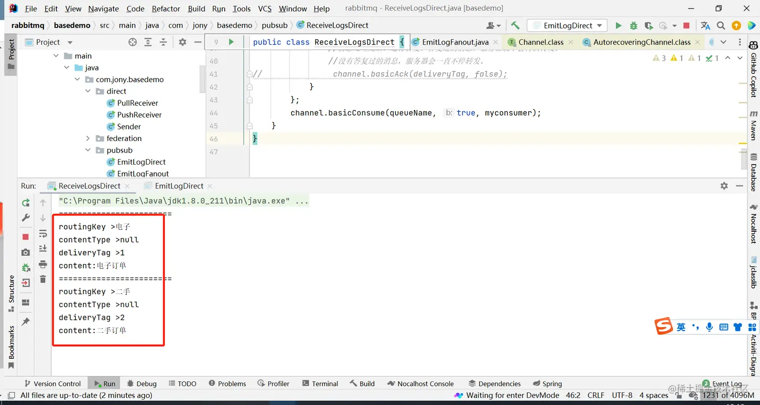The height and width of the screenshot is (405, 760).
Task: Open the Terminal tool window
Action: (x=320, y=384)
